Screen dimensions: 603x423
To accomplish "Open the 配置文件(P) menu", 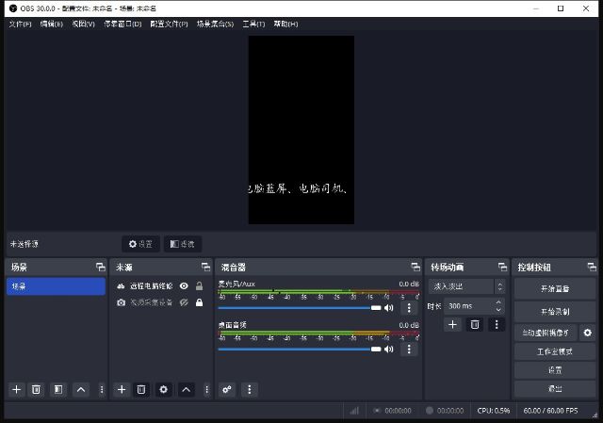I will pos(169,24).
